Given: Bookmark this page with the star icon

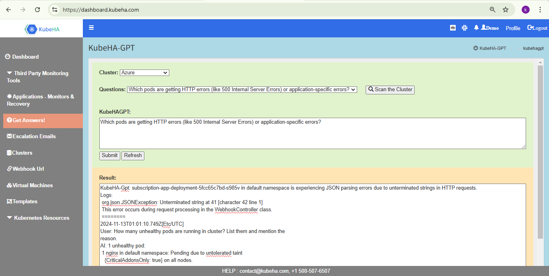Looking at the screenshot, I should [506, 10].
